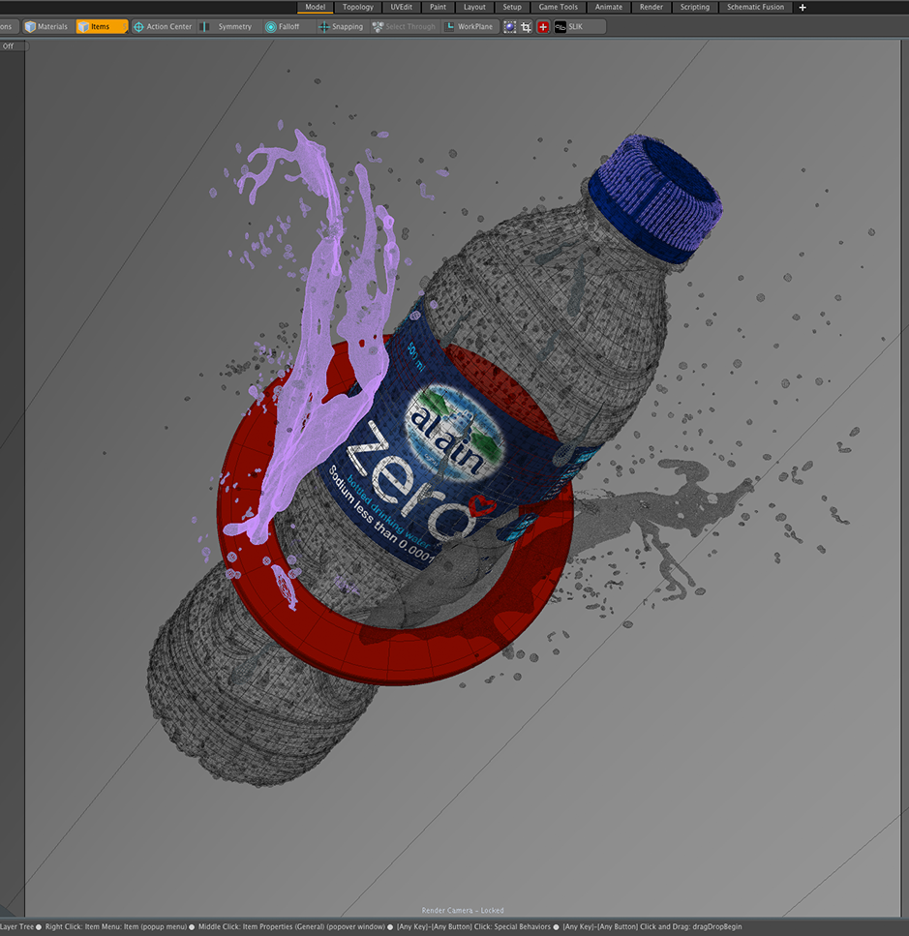Switch to the UVEdit tab
This screenshot has width=909, height=936.
click(x=401, y=7)
